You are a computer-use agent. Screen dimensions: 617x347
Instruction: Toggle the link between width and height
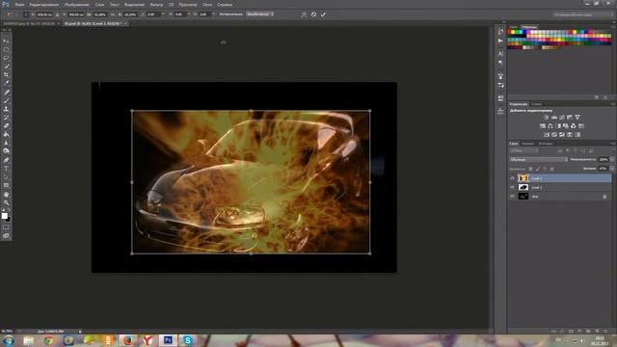click(x=112, y=14)
